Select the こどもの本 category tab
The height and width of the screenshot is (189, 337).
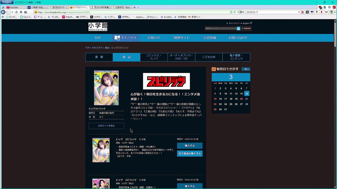209,57
